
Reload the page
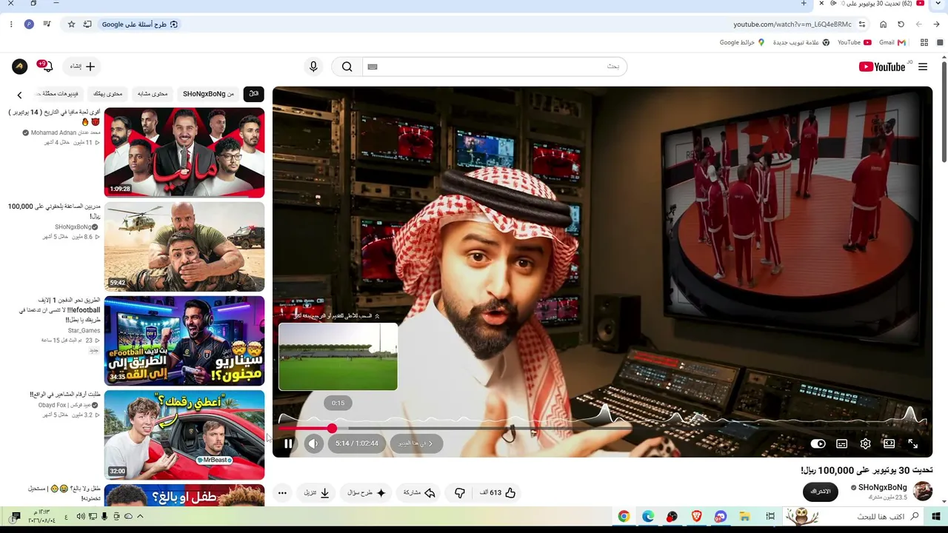point(901,24)
